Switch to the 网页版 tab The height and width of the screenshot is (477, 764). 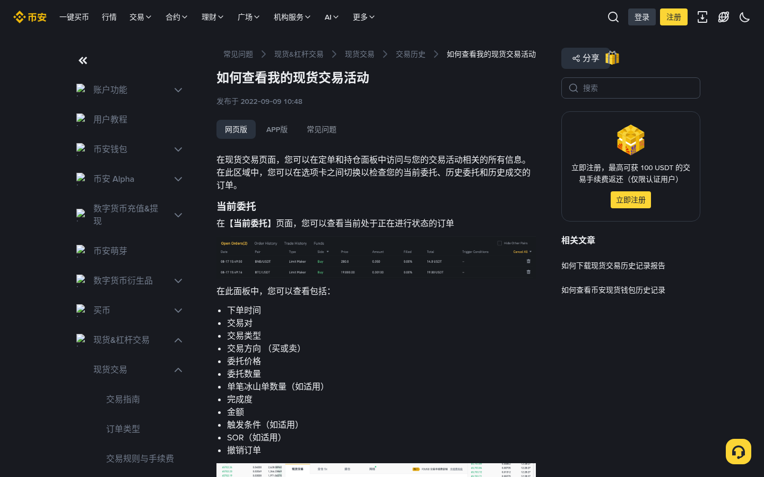(x=236, y=129)
